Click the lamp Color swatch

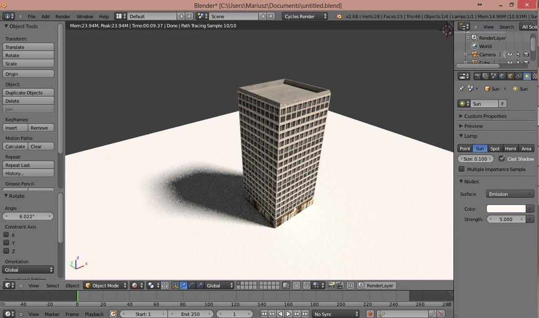click(x=506, y=209)
